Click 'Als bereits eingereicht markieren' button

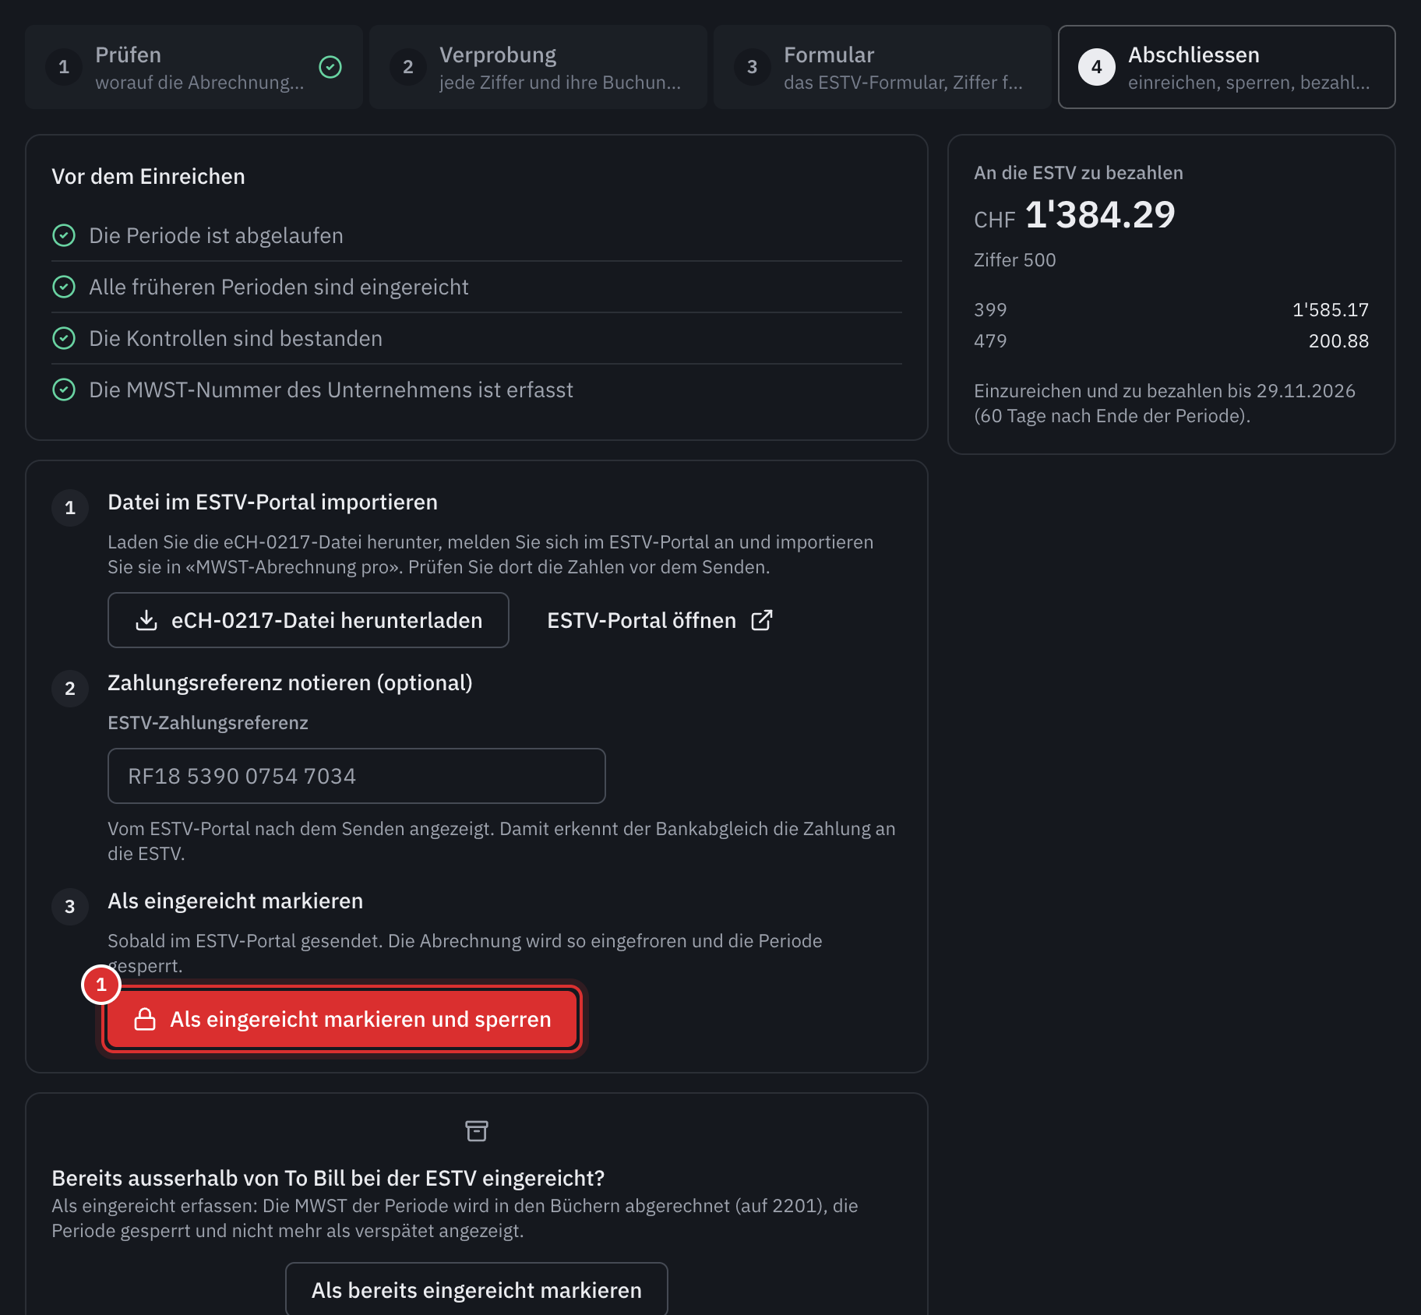477,1290
